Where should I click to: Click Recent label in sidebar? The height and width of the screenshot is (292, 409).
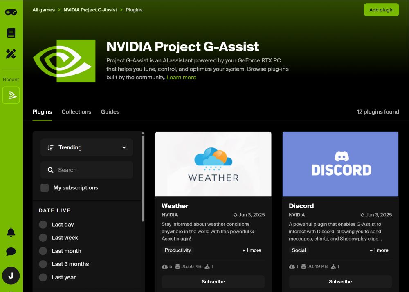click(11, 80)
